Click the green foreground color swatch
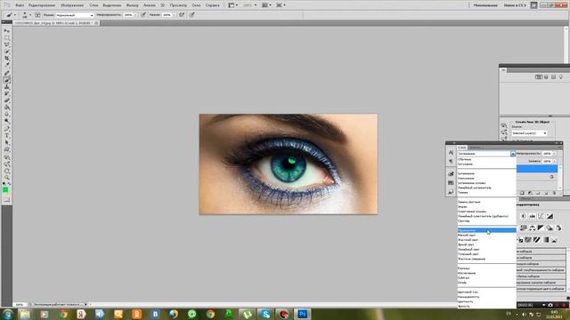 pos(5,189)
